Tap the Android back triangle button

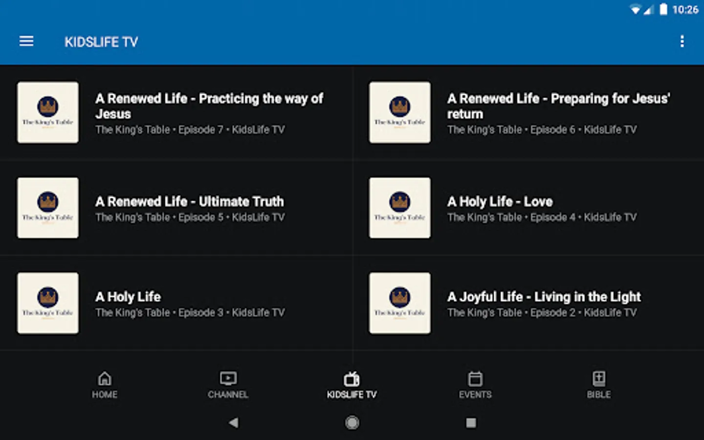click(234, 422)
